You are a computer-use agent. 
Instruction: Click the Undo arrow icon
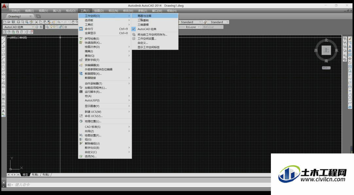[59, 22]
